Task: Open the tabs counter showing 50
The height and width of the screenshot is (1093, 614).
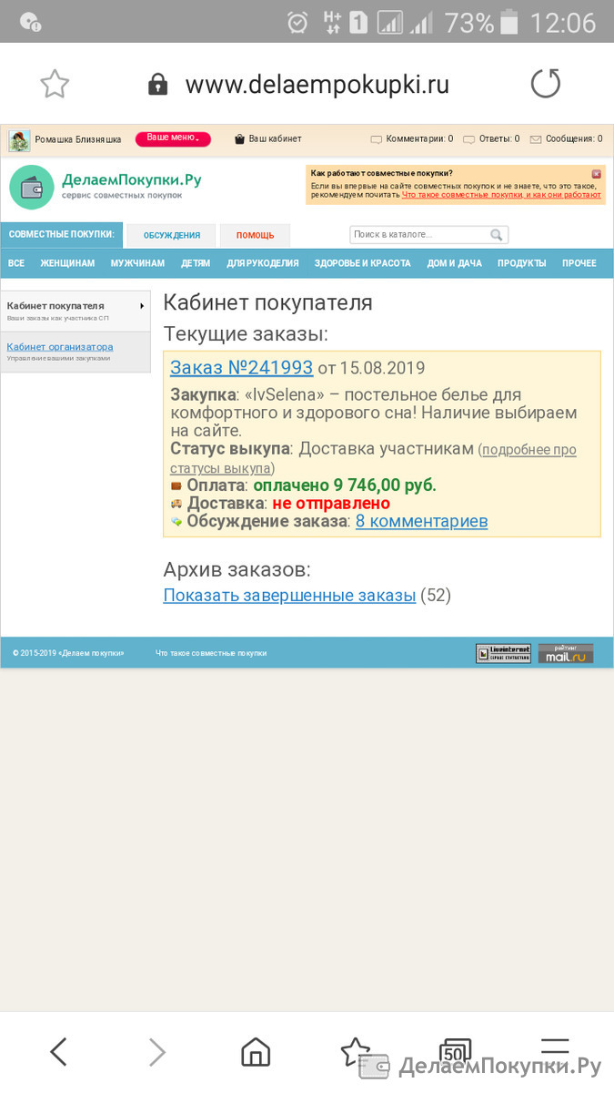Action: 455,1052
